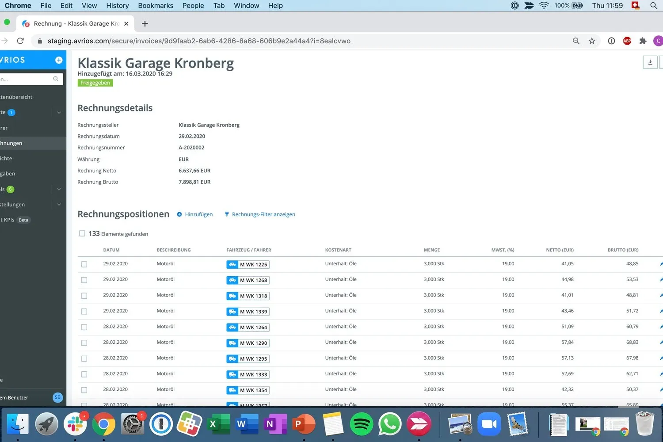Check the row for M WK 1268
Viewport: 663px width, 442px height.
[84, 280]
